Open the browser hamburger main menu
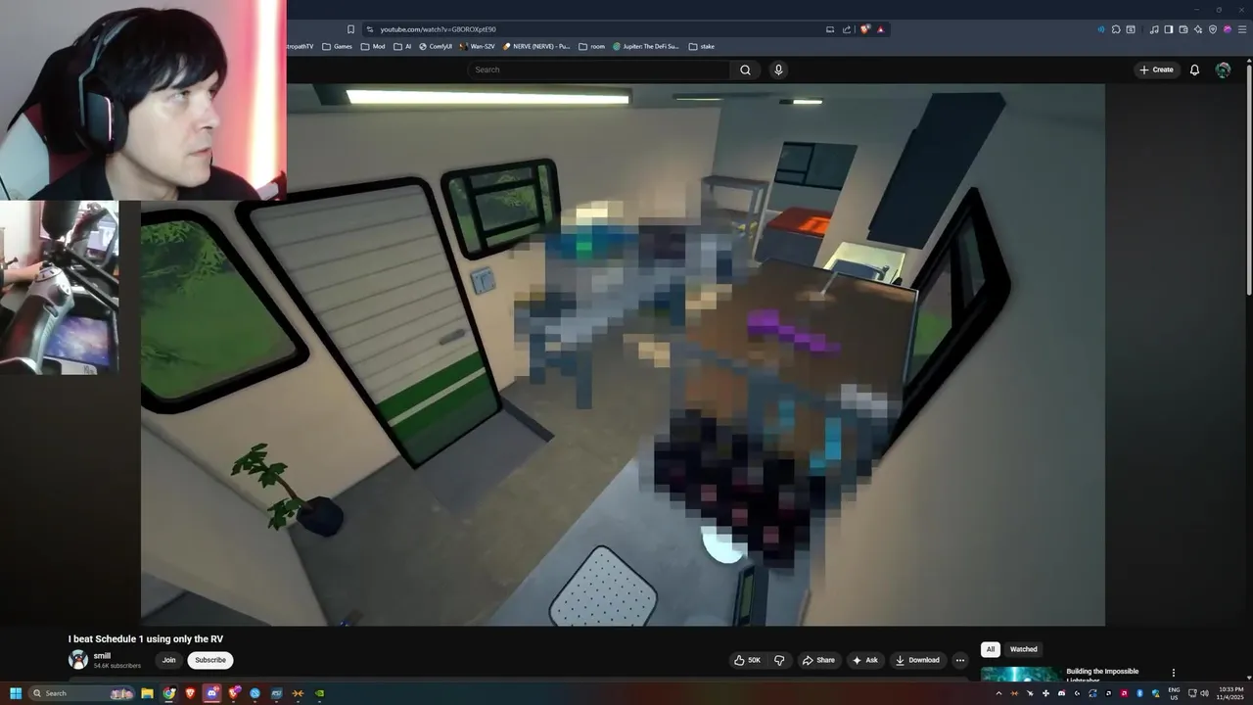 [x=1241, y=29]
